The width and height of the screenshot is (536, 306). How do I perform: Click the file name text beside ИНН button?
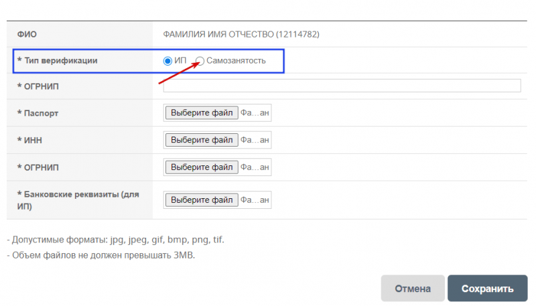click(255, 140)
